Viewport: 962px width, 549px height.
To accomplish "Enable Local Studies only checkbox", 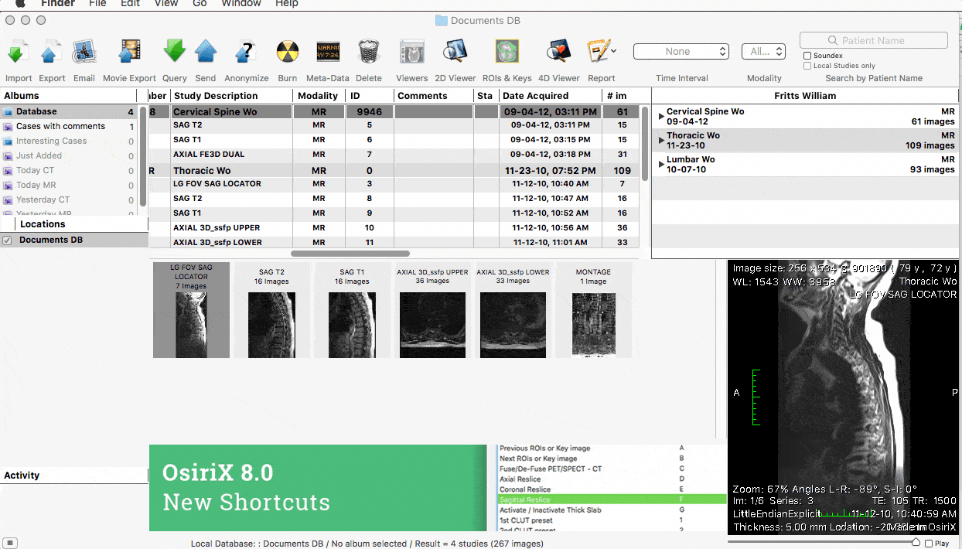I will (807, 66).
